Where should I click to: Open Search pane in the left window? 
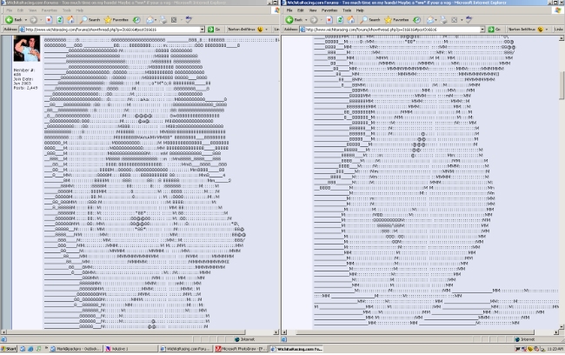click(x=90, y=20)
